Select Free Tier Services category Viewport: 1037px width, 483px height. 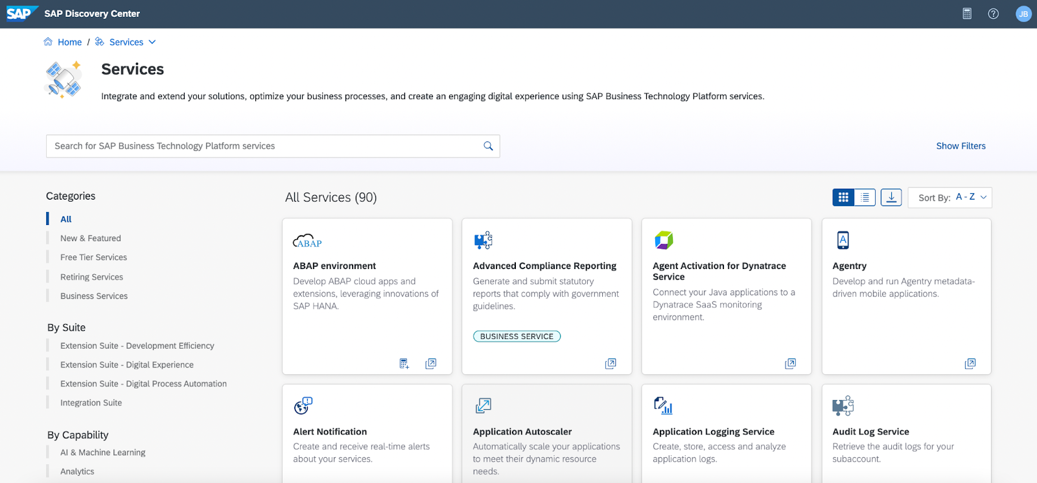pos(94,257)
